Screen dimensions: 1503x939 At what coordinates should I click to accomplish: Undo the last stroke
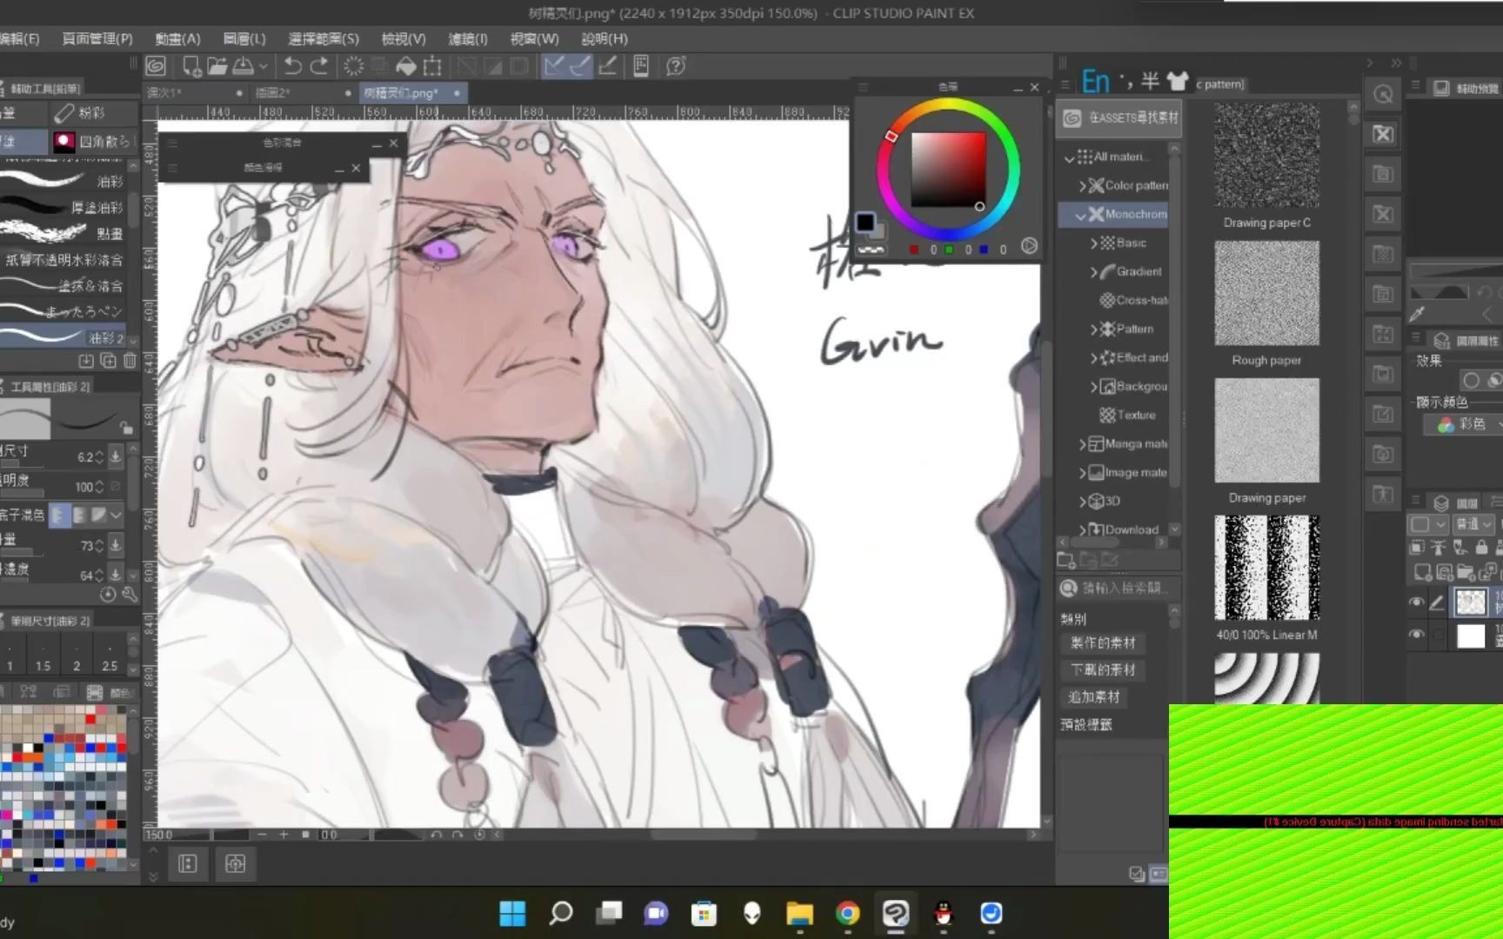[x=293, y=66]
